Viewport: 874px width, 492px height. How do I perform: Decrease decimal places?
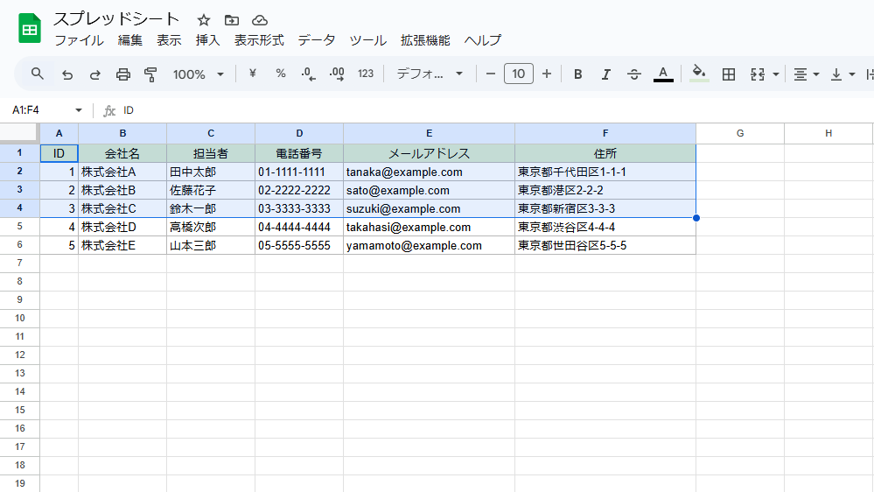(308, 74)
